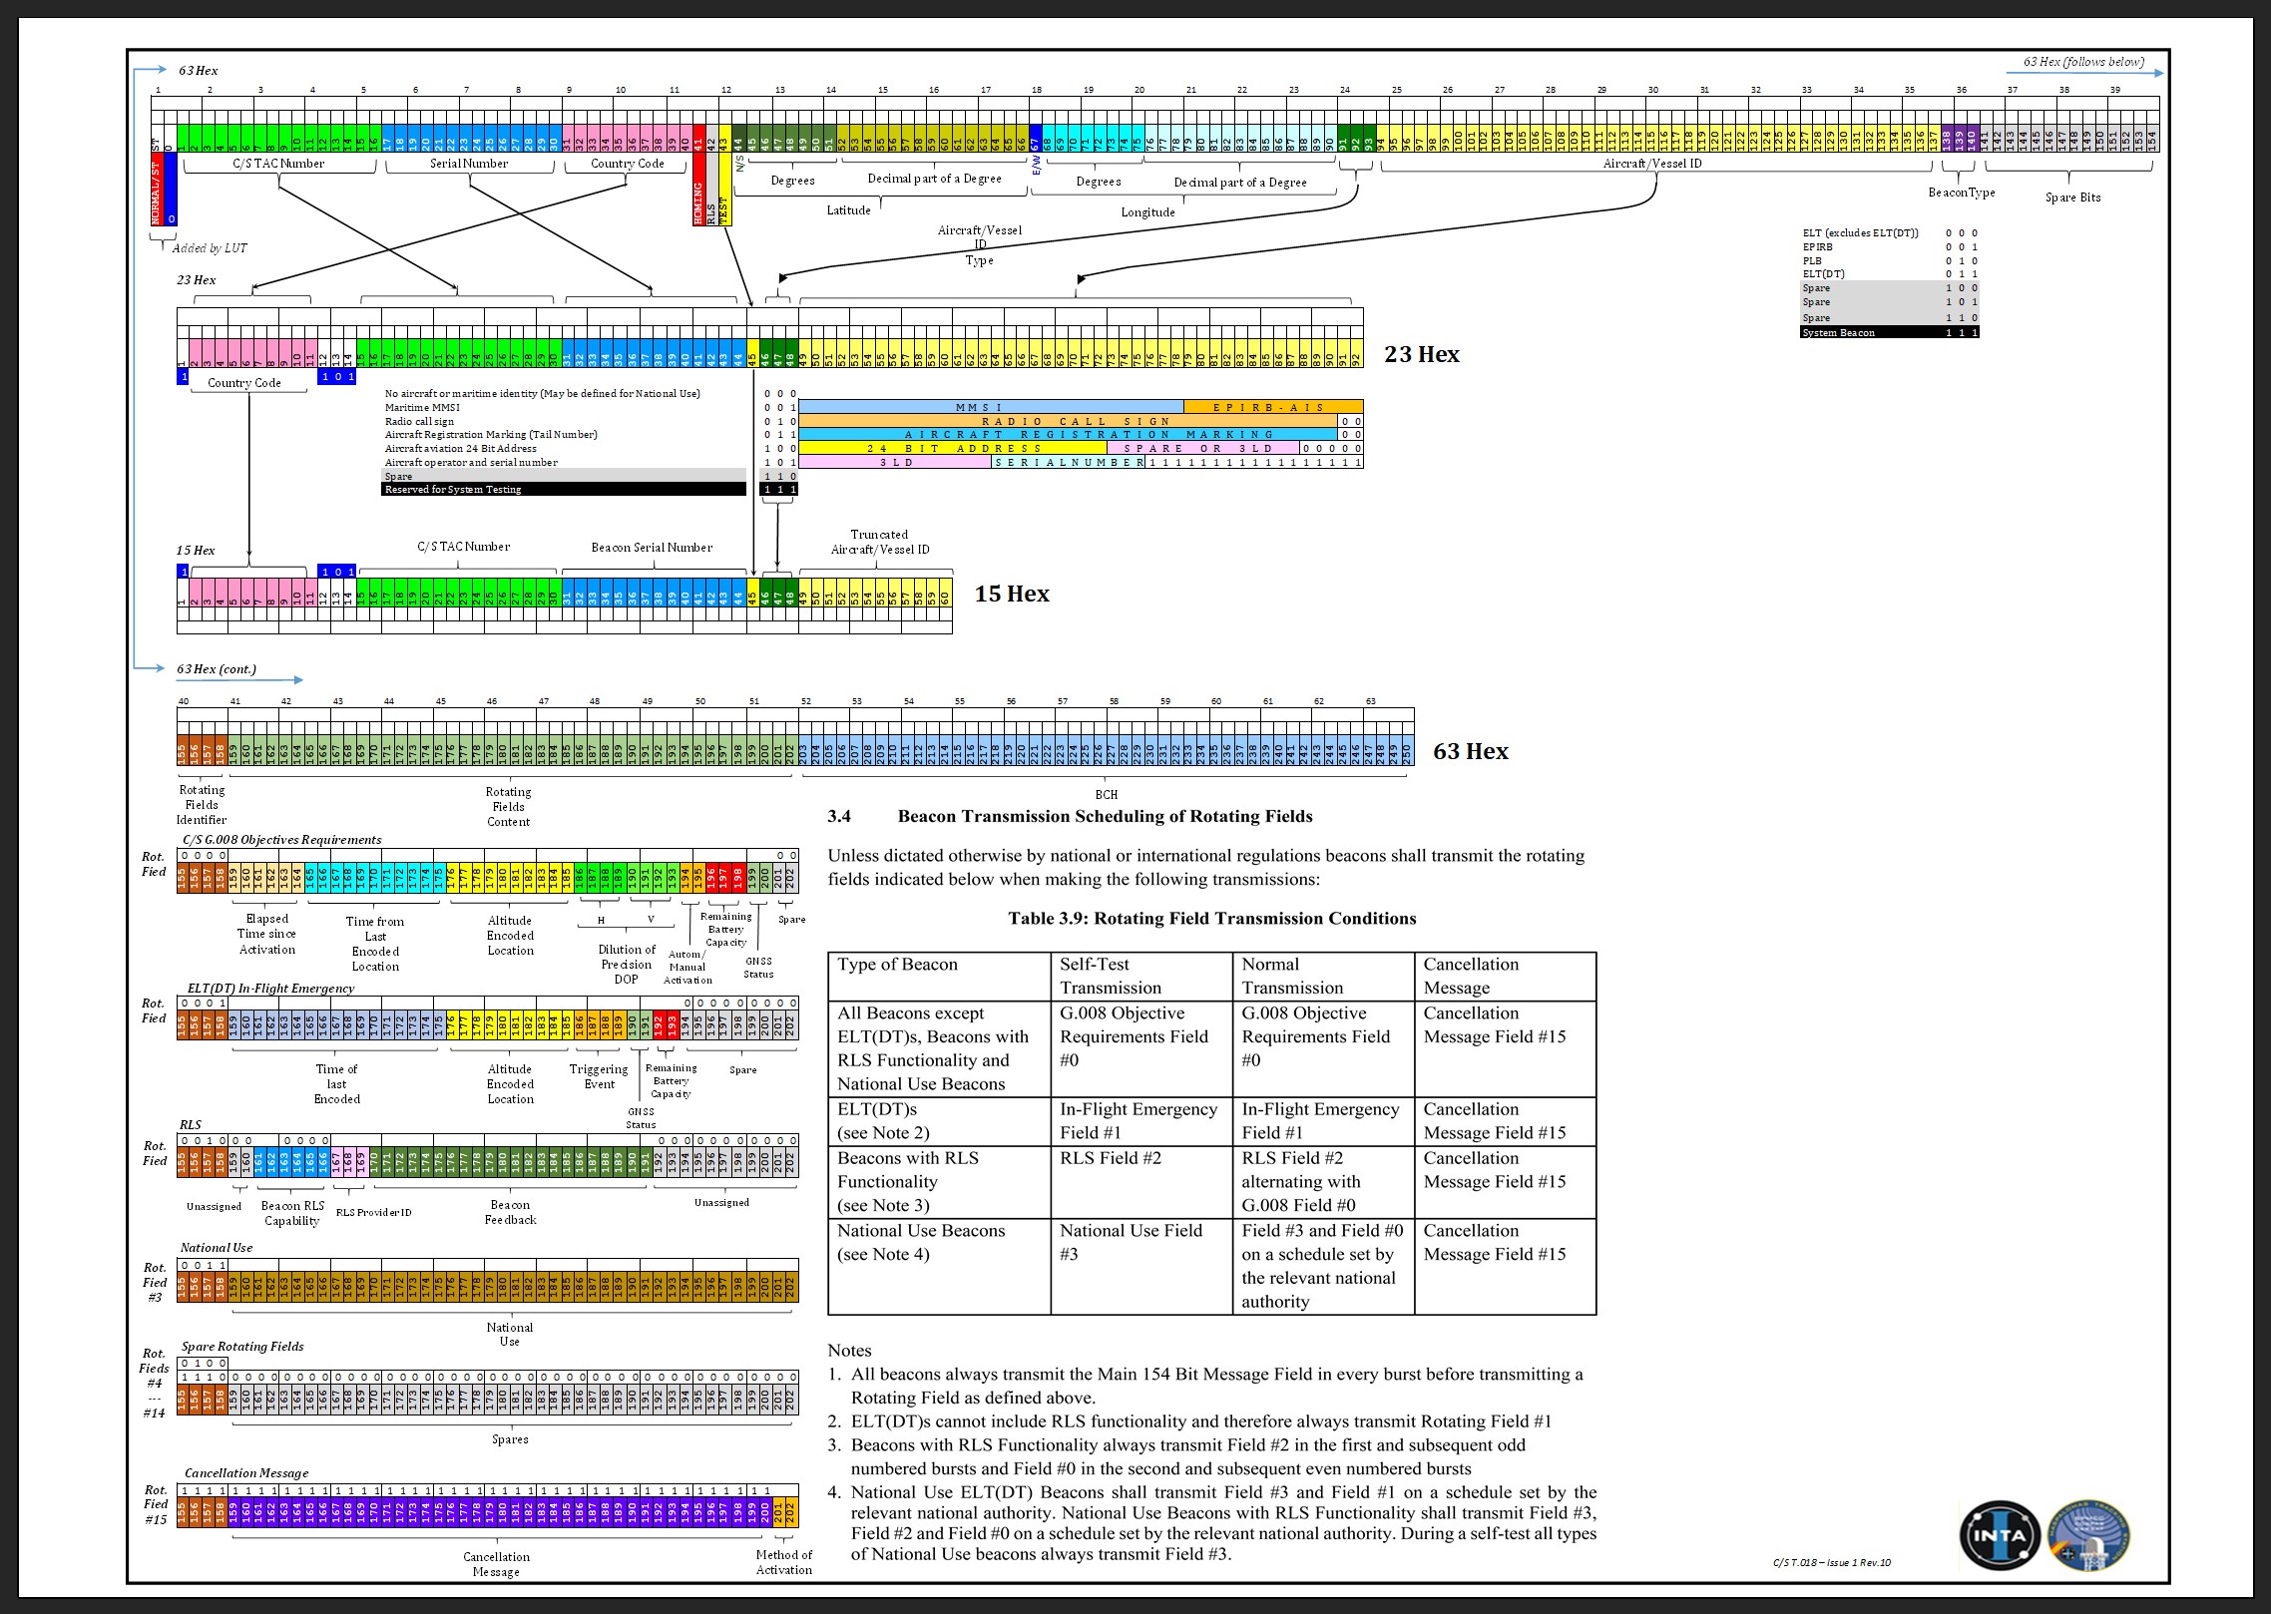Select 'Maritime MMSI' in the ID type list
The height and width of the screenshot is (1614, 2271).
423,408
